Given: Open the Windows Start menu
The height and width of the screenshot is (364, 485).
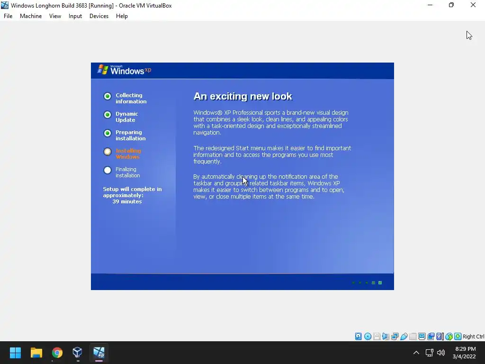Looking at the screenshot, I should click(15, 353).
